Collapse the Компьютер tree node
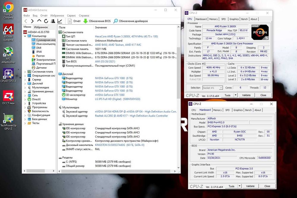Viewport: 297px width, 198px height. pyautogui.click(x=25, y=36)
